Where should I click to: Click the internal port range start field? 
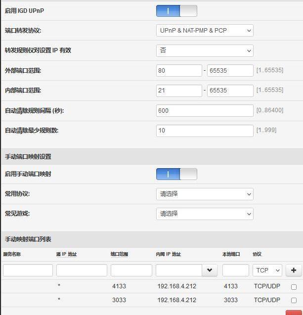[x=179, y=90]
